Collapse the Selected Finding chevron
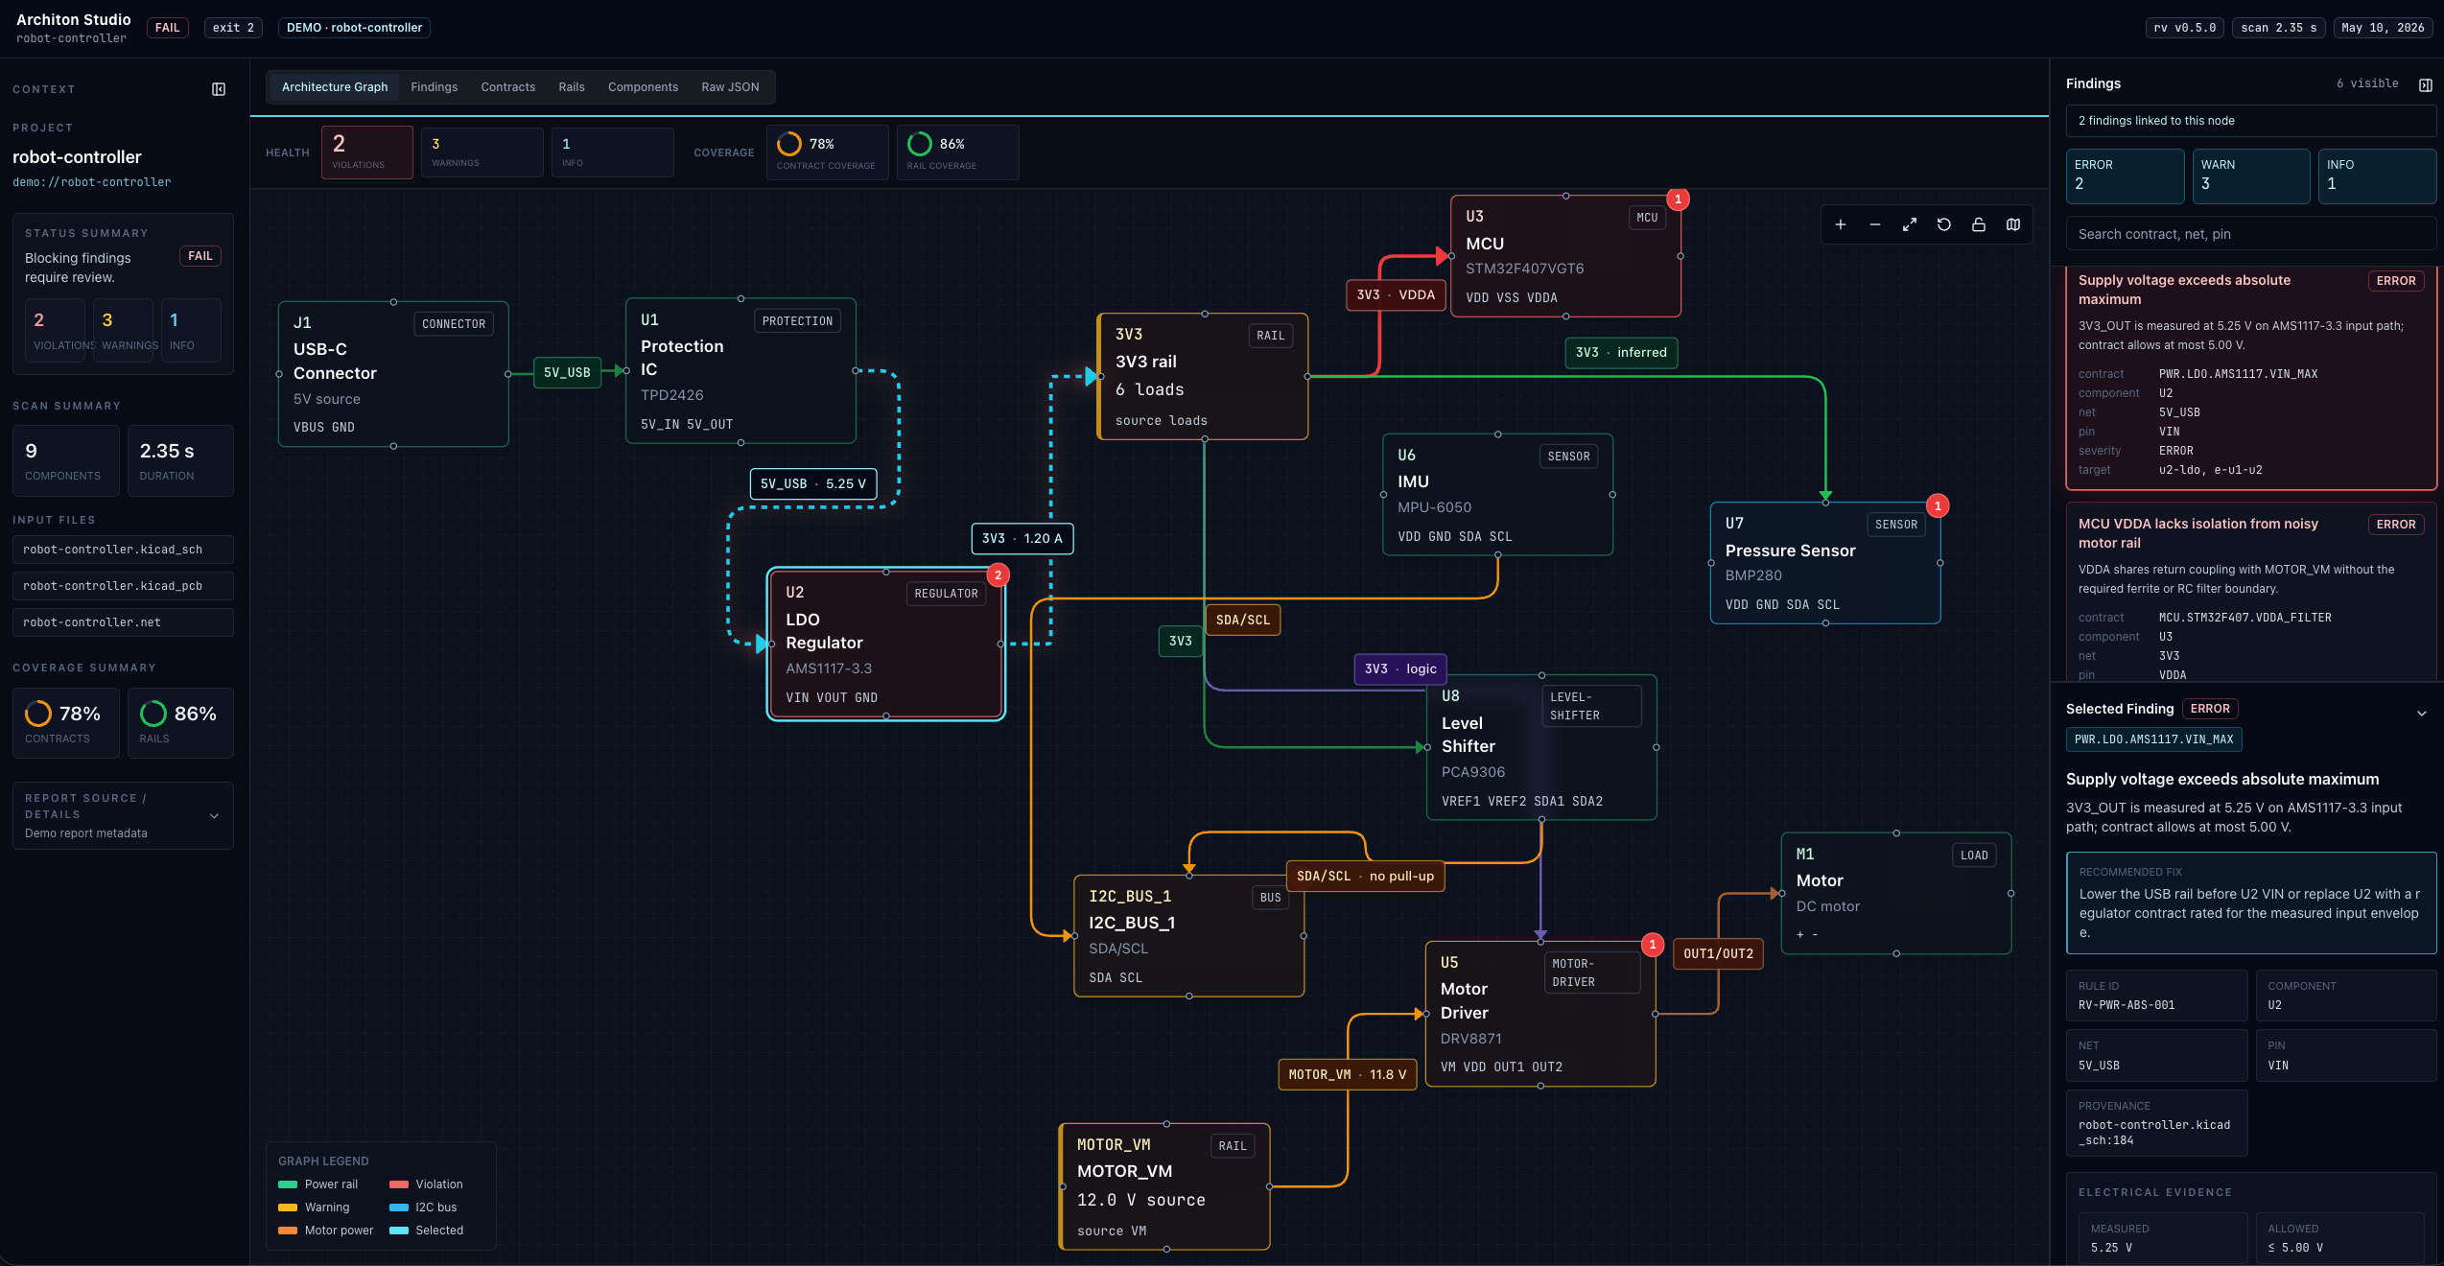Image resolution: width=2444 pixels, height=1266 pixels. [x=2421, y=713]
